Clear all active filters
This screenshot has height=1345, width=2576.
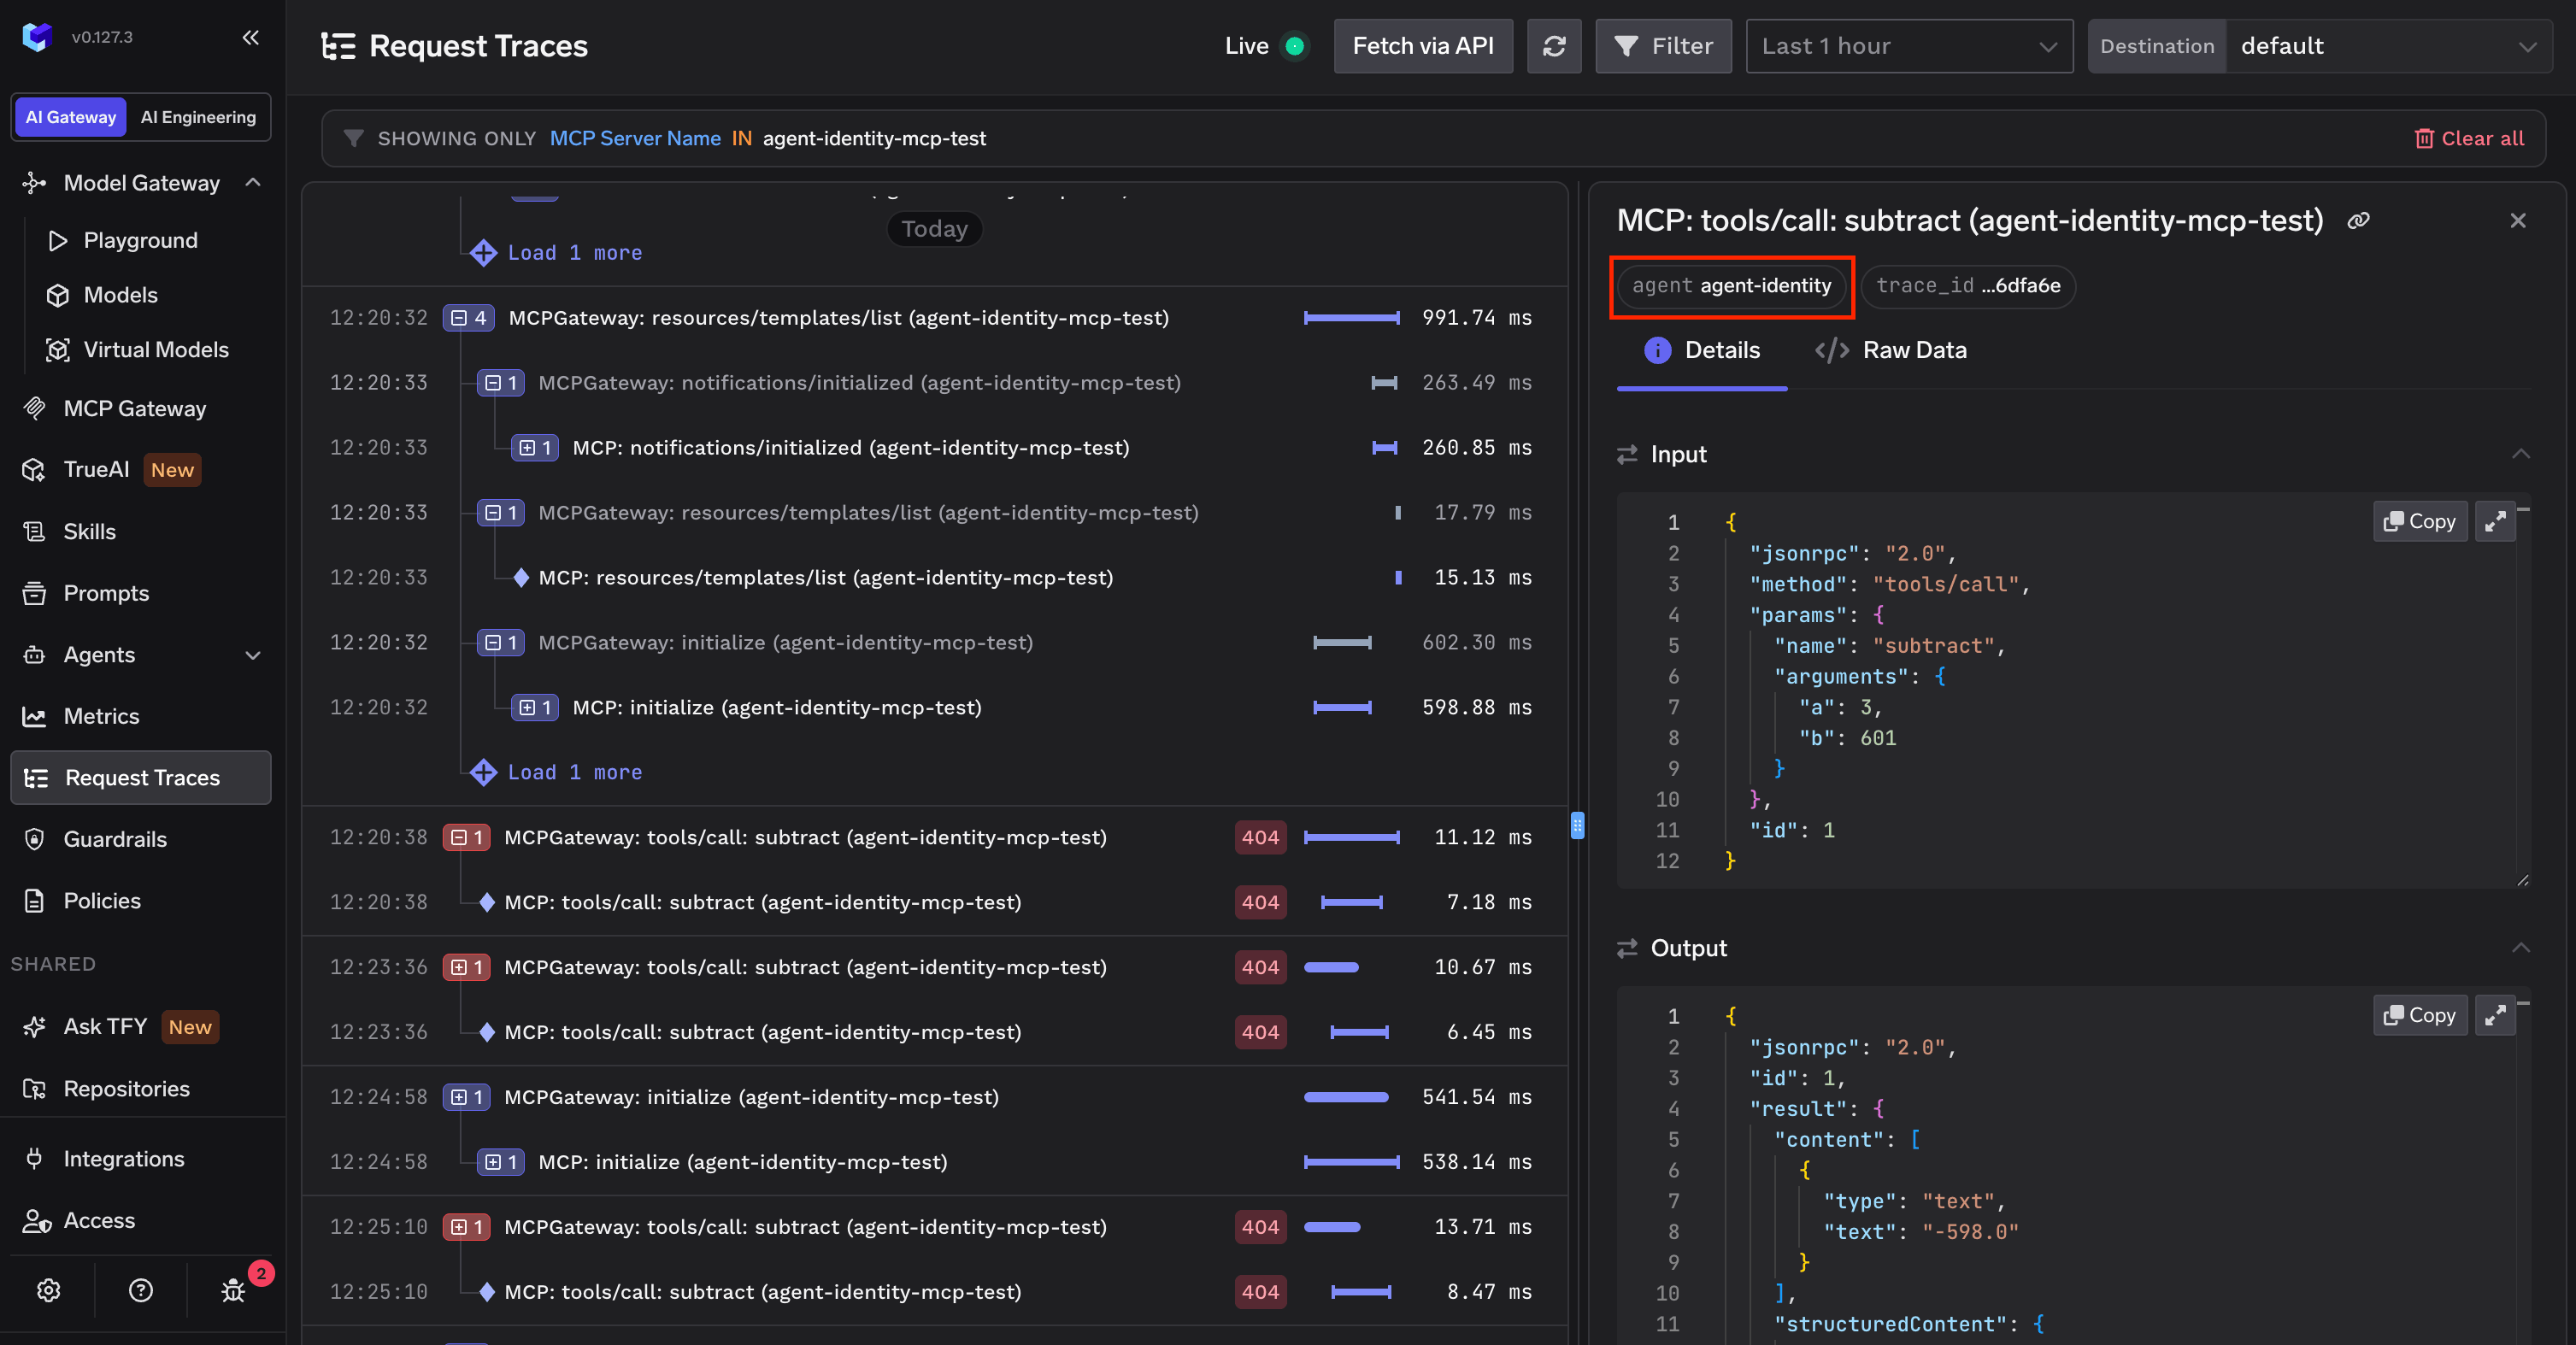pyautogui.click(x=2469, y=138)
